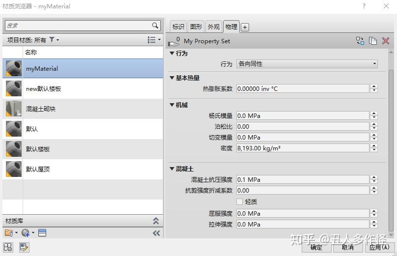397x256 pixels.
Task: Switch to the 外观 tab
Action: click(214, 27)
